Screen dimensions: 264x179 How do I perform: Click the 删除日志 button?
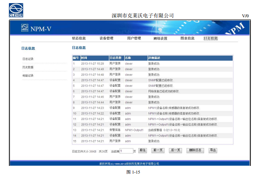(195, 150)
